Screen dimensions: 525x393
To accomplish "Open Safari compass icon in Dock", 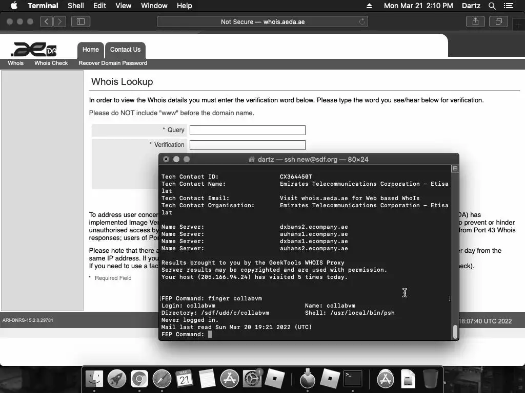I will [162, 379].
